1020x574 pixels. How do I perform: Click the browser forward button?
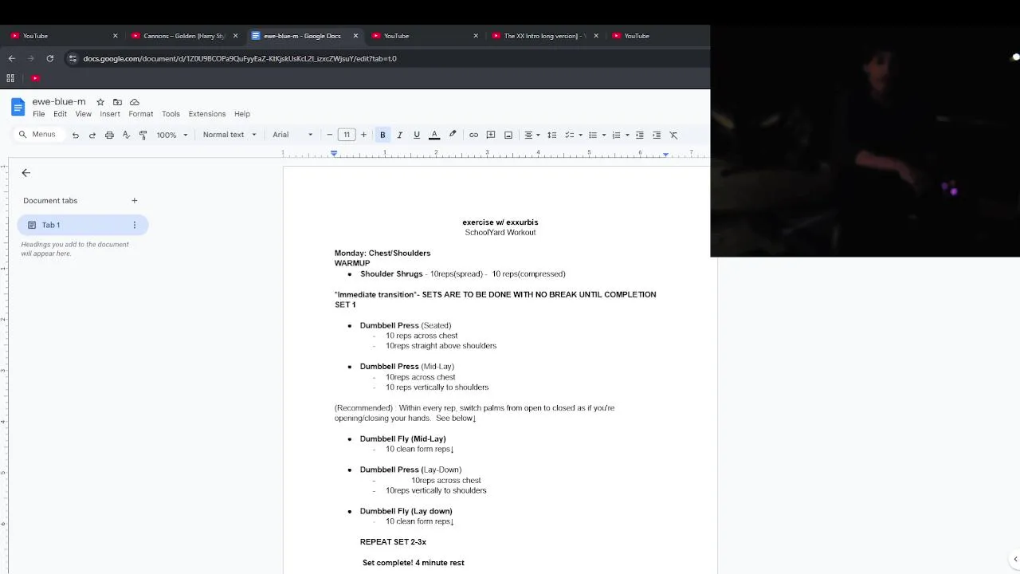(31, 58)
